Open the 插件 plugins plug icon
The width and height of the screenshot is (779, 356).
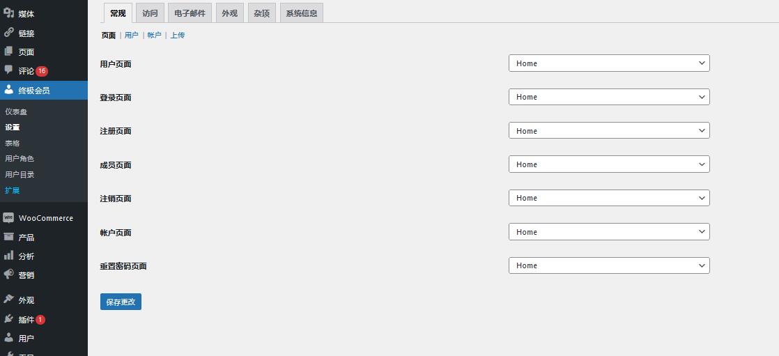point(8,319)
